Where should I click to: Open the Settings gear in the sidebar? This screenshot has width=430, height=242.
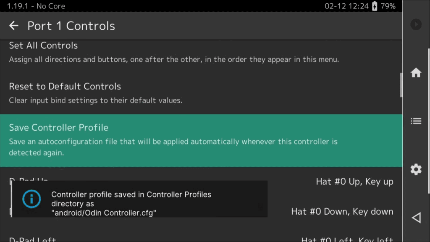[416, 169]
